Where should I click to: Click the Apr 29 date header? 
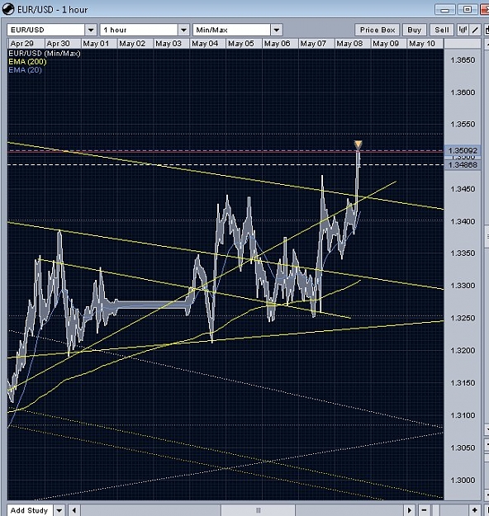(x=26, y=44)
